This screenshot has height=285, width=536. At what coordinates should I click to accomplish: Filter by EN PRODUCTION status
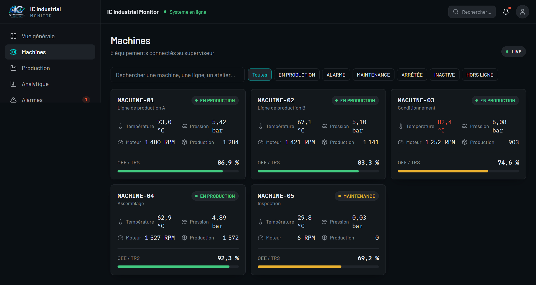297,75
